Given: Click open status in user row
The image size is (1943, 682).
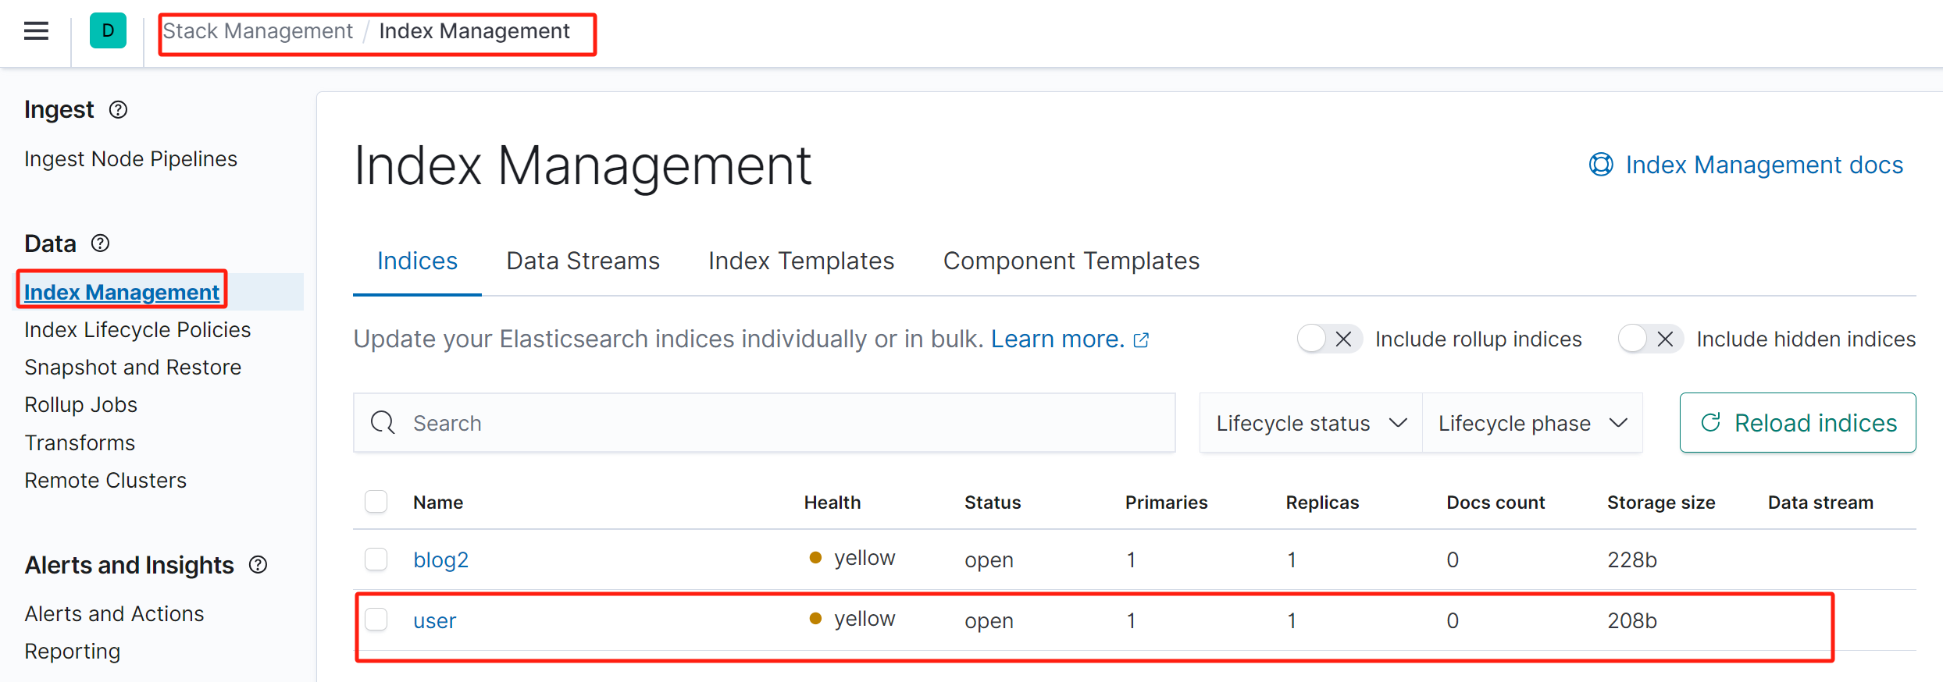Looking at the screenshot, I should (989, 621).
